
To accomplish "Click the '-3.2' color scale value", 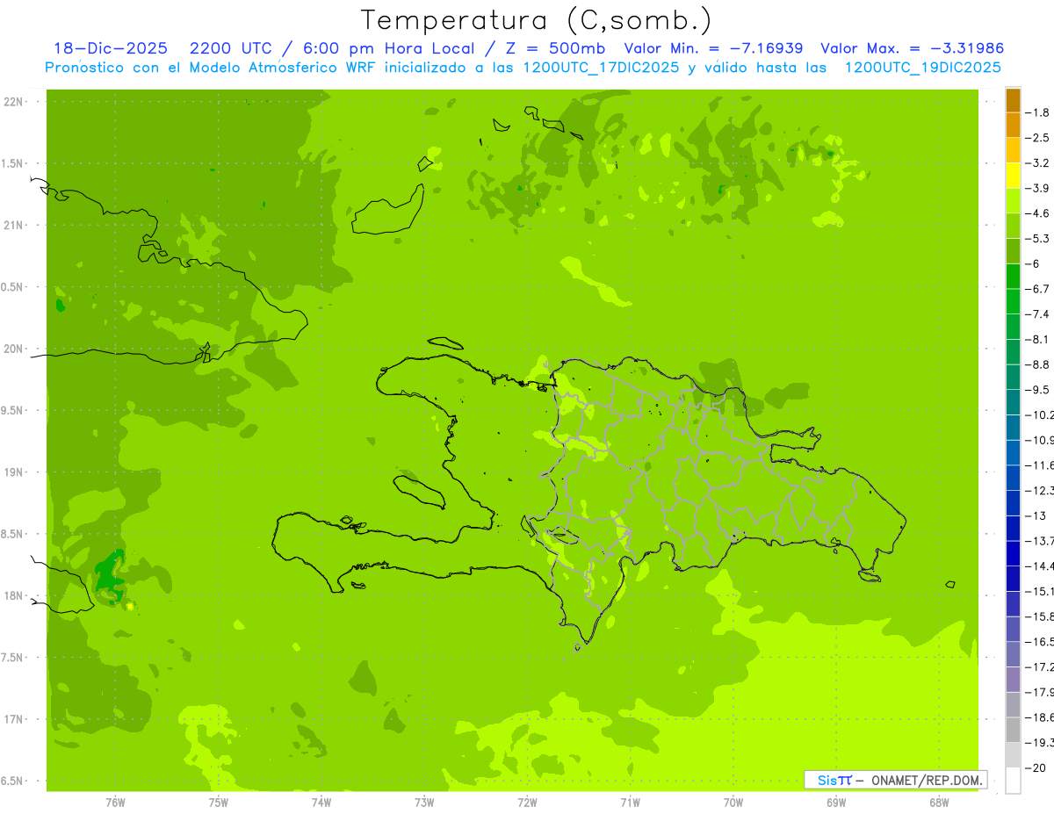I will pos(1038,163).
